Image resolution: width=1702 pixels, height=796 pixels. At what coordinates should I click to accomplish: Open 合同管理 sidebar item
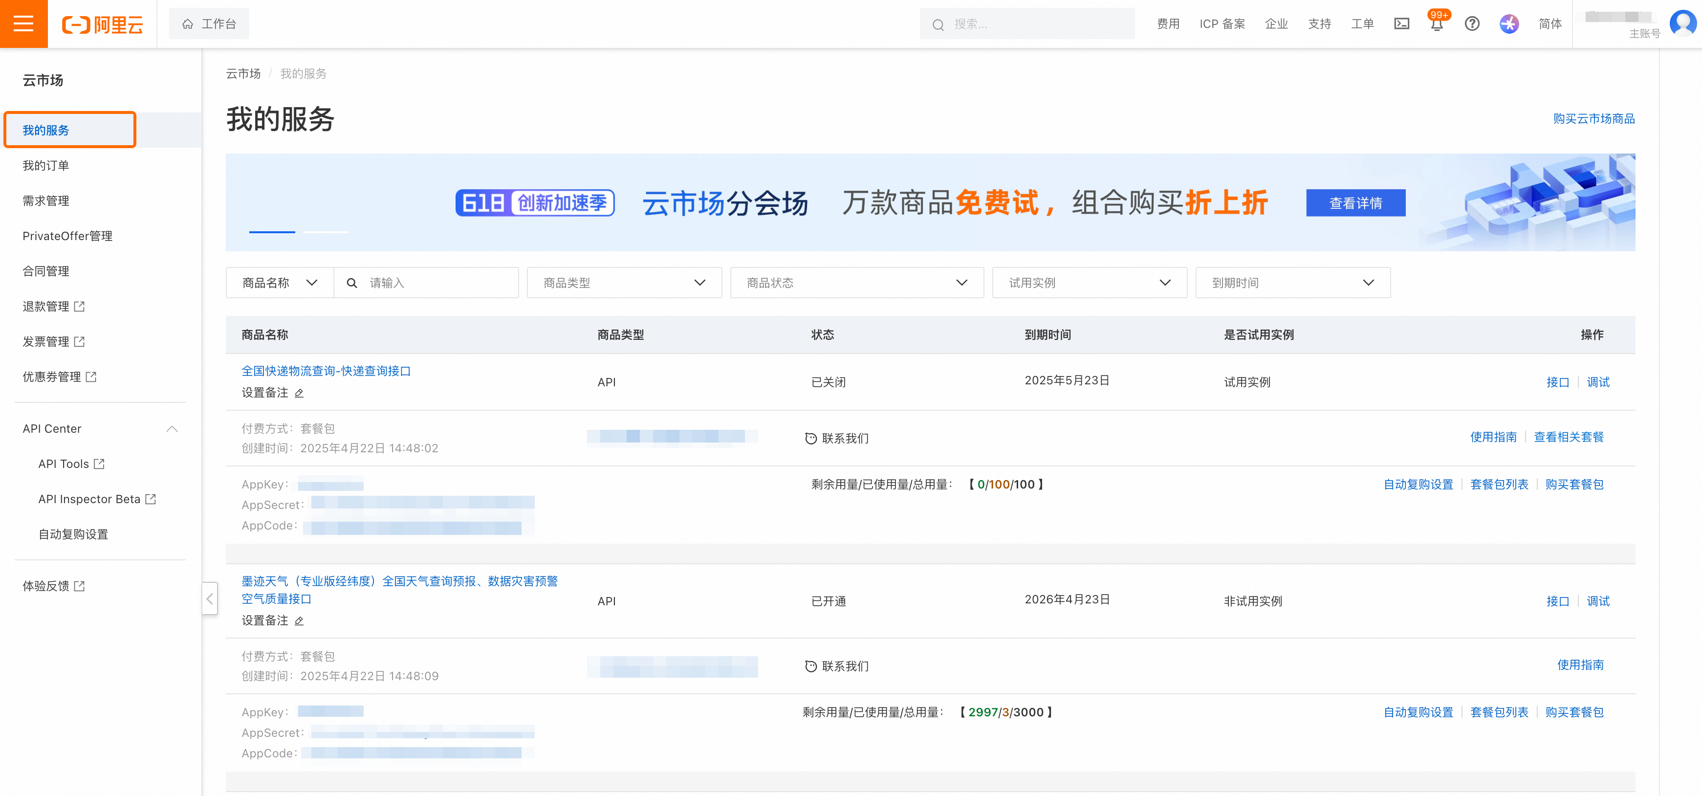(45, 271)
